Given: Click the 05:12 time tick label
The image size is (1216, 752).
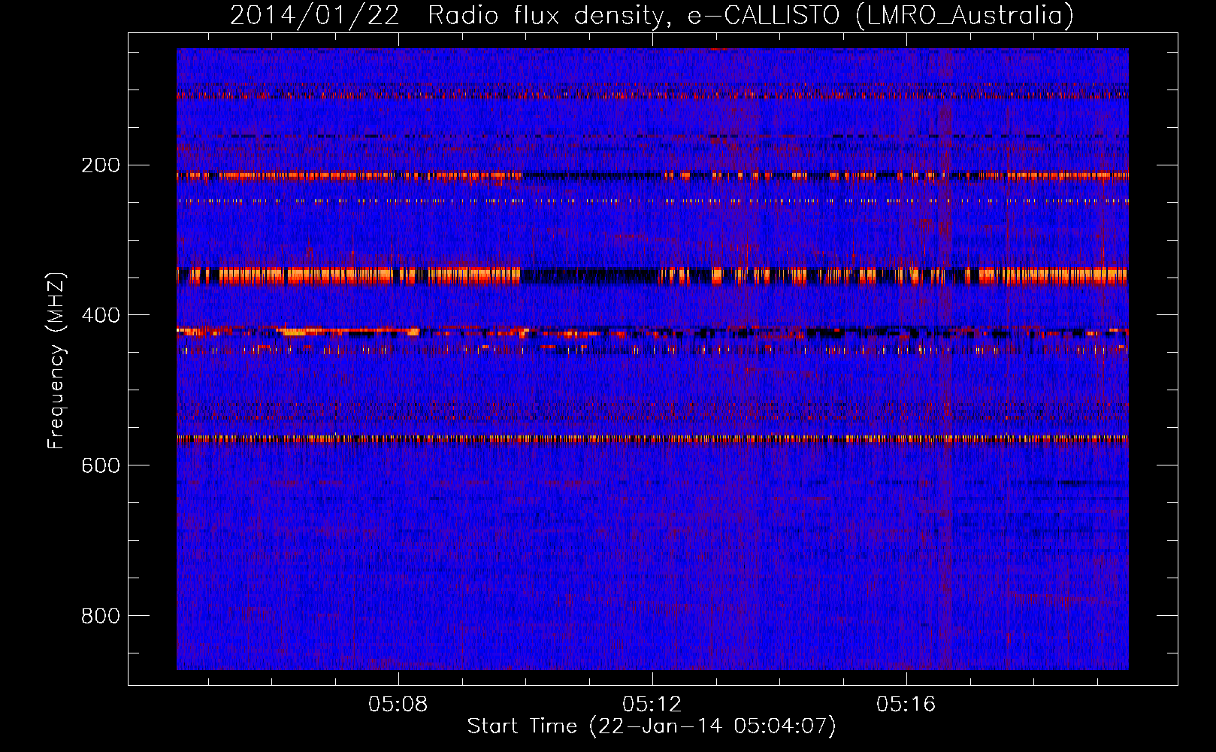Looking at the screenshot, I should tap(652, 704).
